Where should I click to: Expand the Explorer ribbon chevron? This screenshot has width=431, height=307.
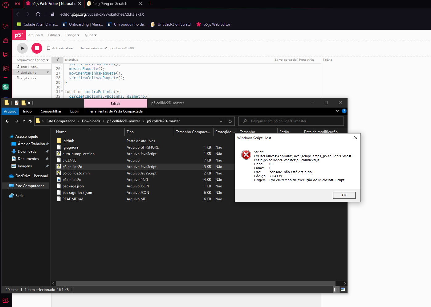[x=337, y=111]
